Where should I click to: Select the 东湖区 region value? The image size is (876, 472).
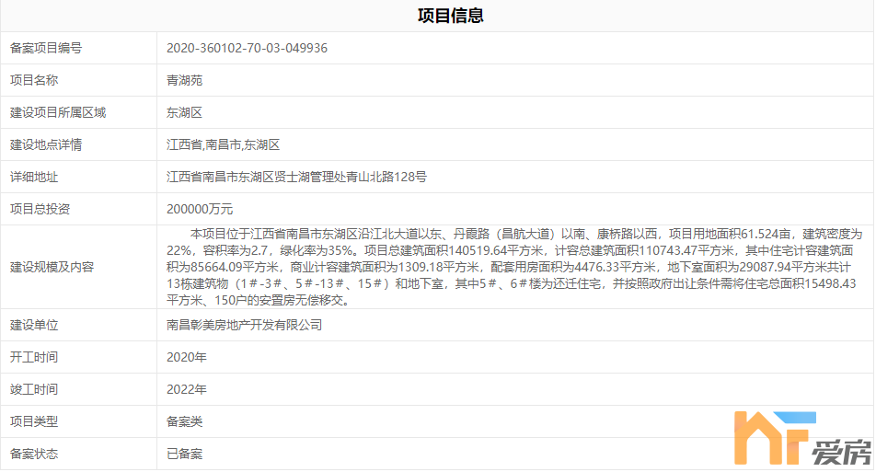coord(184,113)
